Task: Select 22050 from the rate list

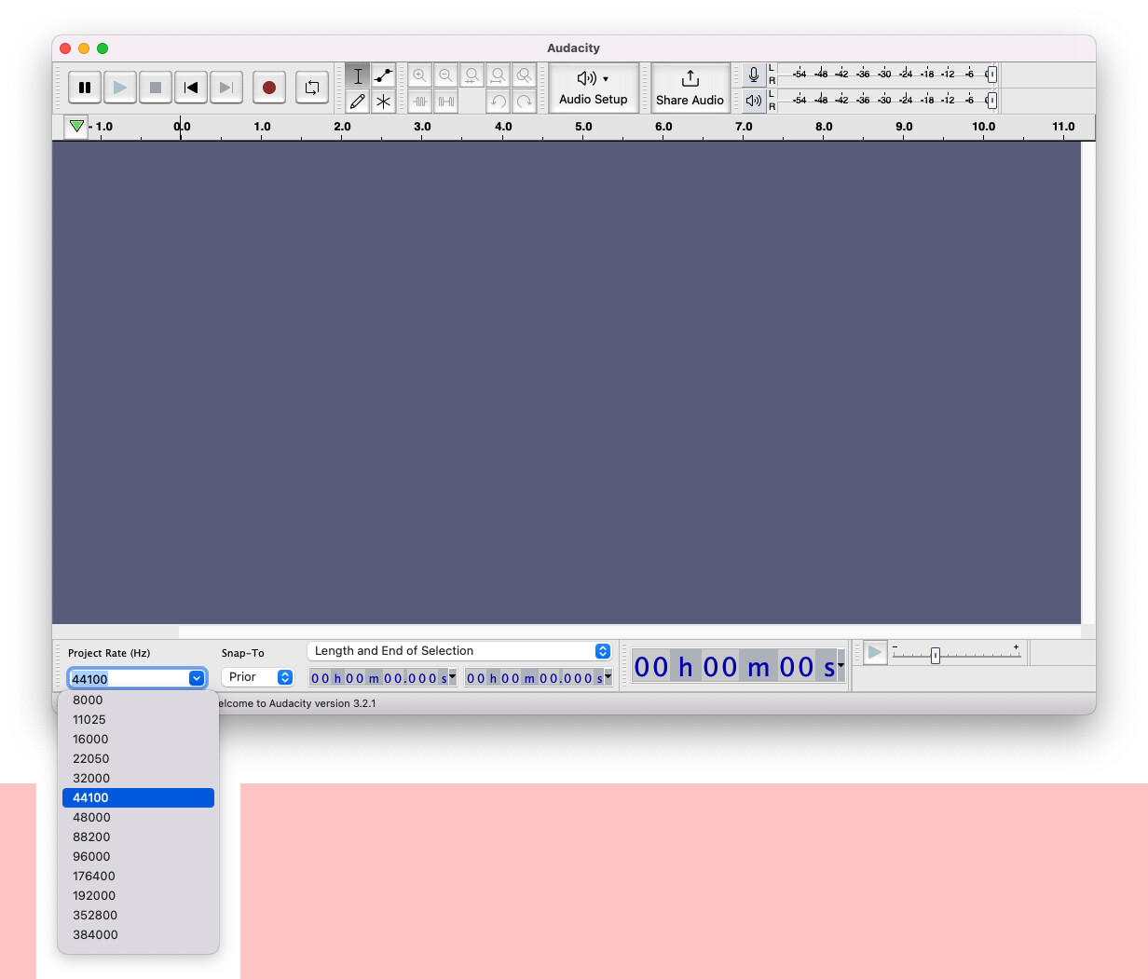Action: (x=138, y=758)
